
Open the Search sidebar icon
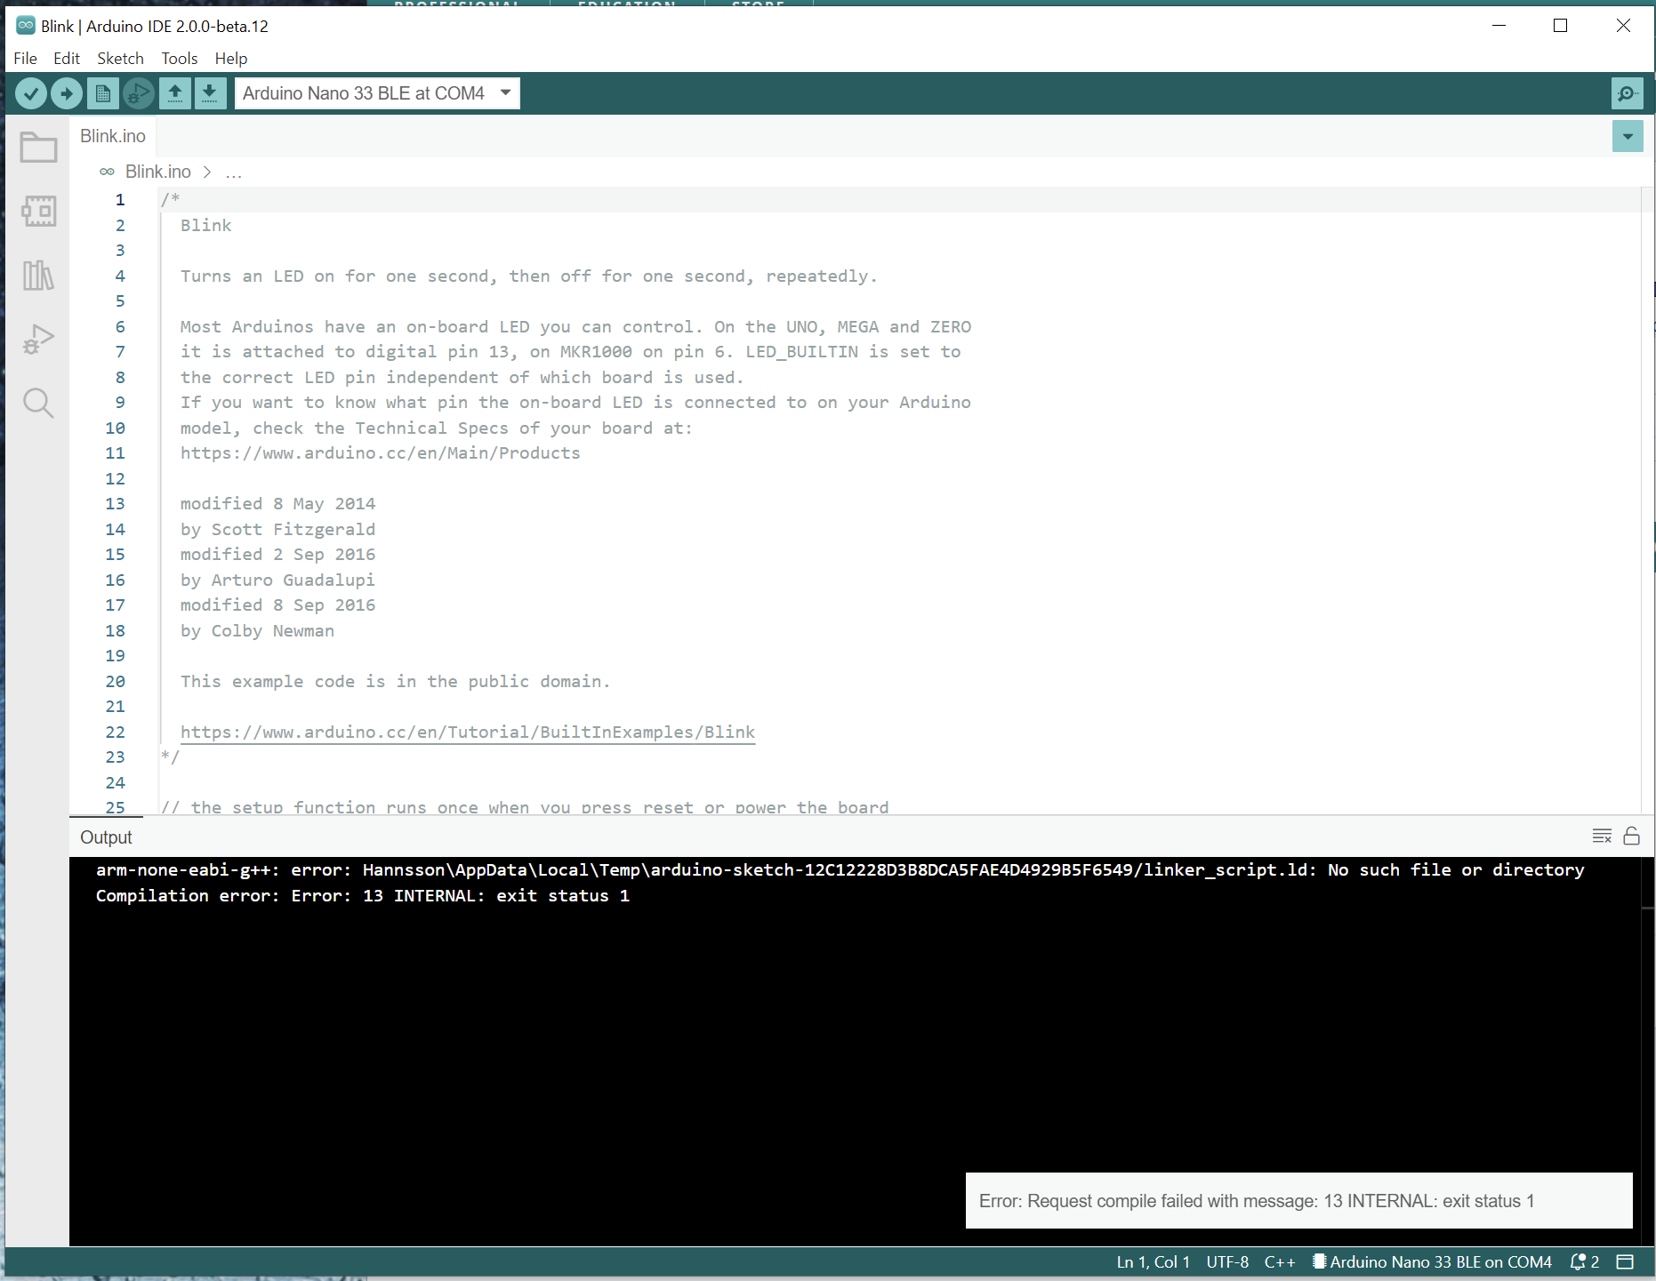point(38,404)
